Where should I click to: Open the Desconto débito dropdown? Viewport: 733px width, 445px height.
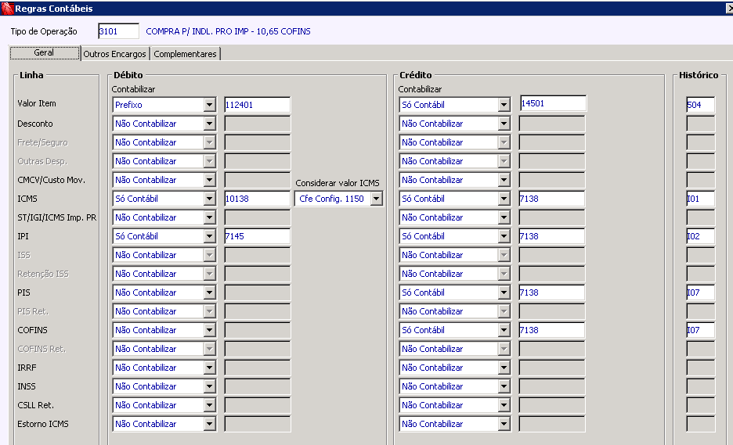point(164,124)
